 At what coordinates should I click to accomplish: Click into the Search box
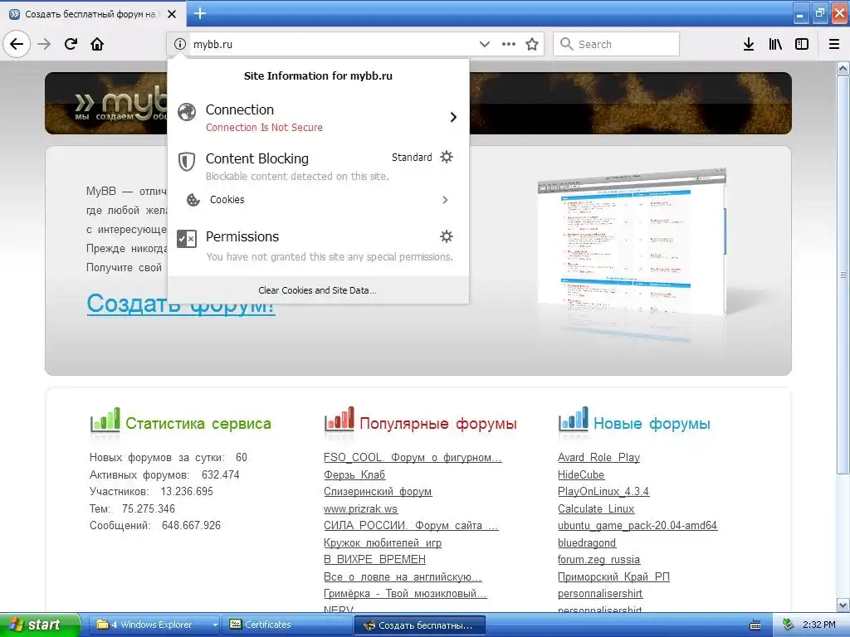click(x=617, y=44)
